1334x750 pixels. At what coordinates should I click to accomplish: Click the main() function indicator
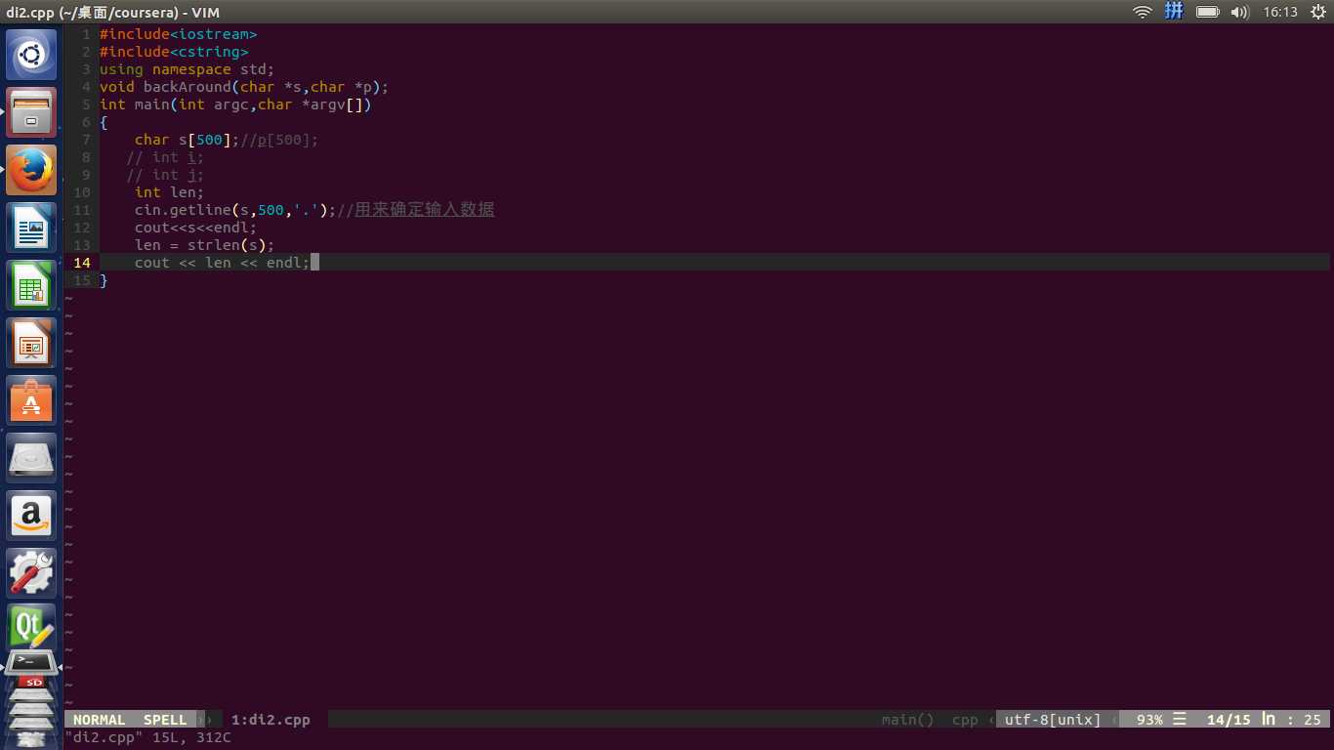click(x=907, y=720)
